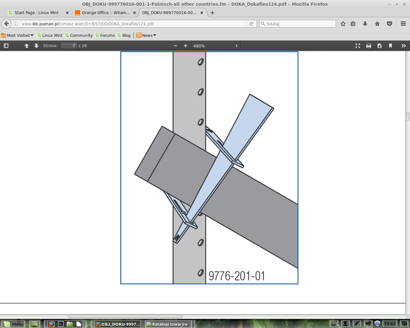Open a new browser tab

click(x=212, y=13)
